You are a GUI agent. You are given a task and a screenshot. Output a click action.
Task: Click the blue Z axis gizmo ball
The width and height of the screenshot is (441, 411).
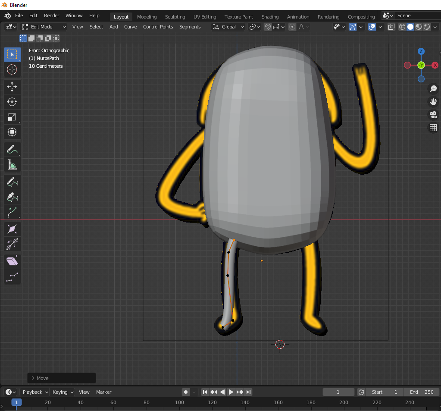coord(421,51)
